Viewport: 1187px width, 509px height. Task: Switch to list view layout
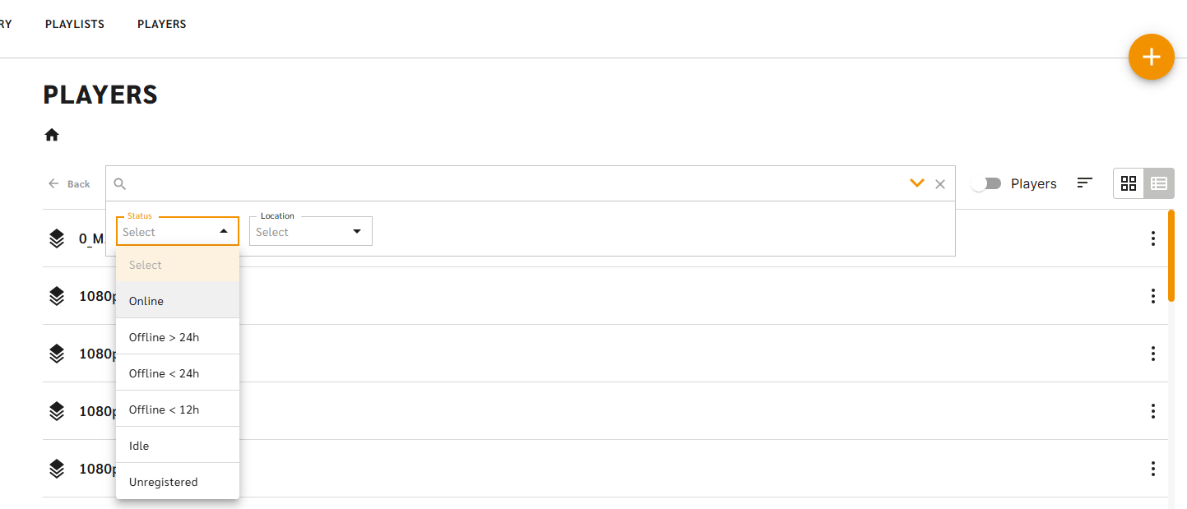(x=1159, y=183)
